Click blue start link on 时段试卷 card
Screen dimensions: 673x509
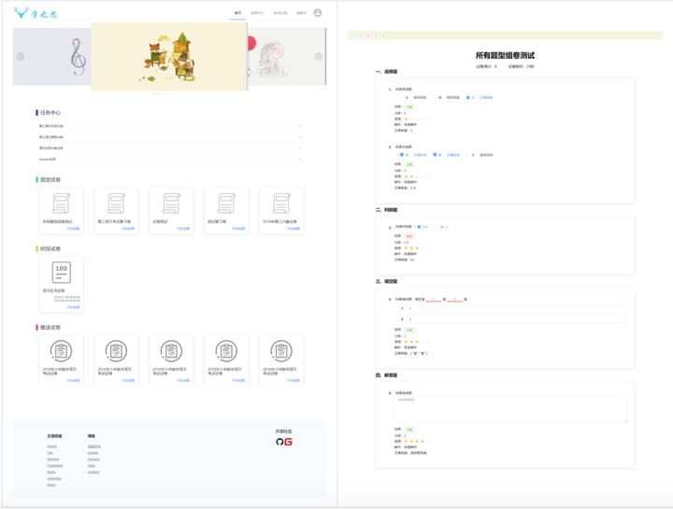click(x=74, y=307)
